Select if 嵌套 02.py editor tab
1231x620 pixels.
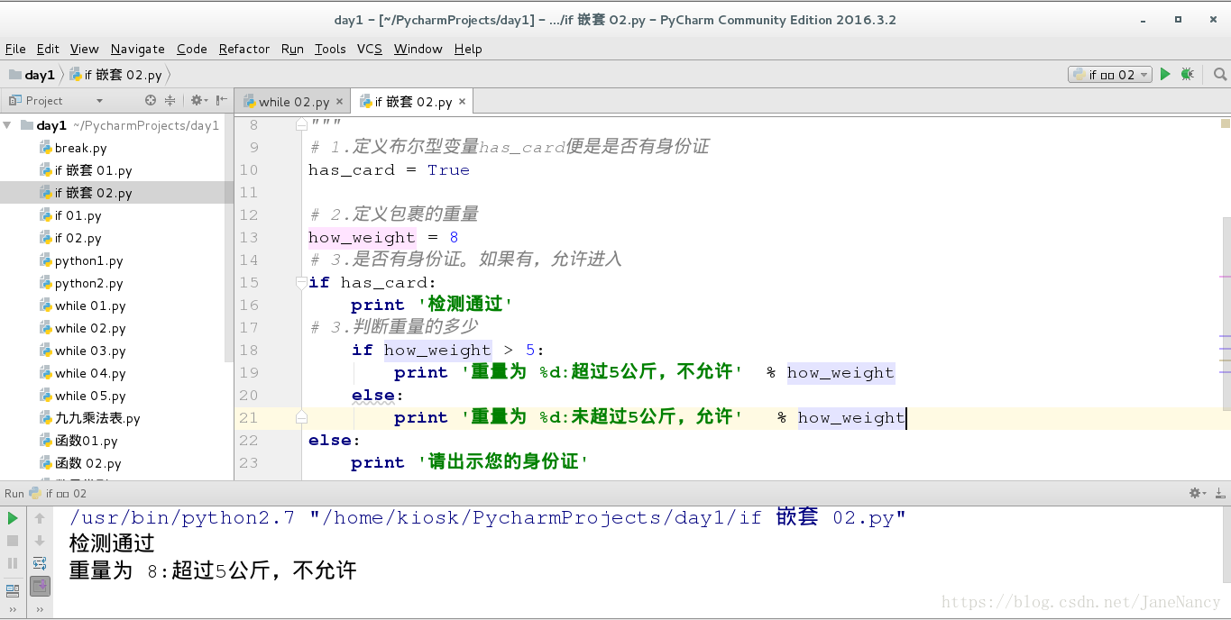pyautogui.click(x=413, y=102)
